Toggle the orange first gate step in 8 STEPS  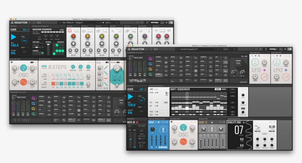(x=53, y=83)
